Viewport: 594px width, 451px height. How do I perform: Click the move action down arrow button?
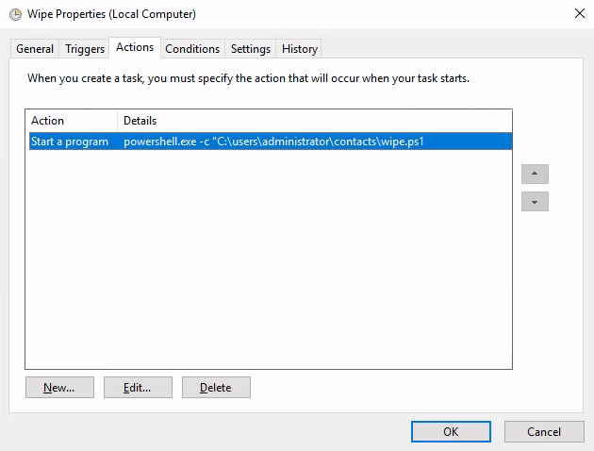(535, 202)
